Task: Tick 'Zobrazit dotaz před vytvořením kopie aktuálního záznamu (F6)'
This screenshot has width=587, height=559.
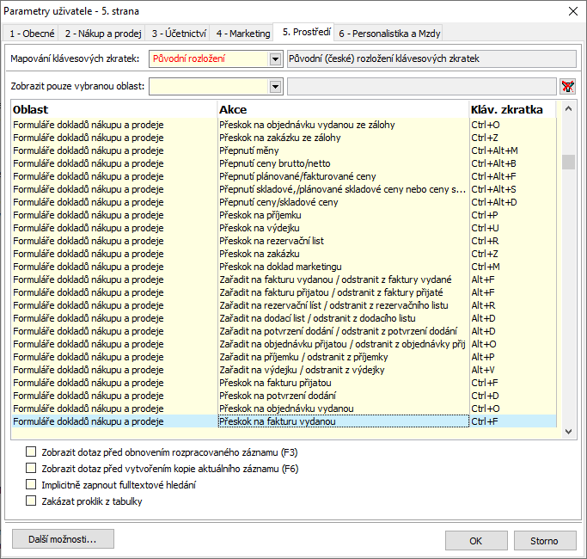Action: [x=31, y=469]
